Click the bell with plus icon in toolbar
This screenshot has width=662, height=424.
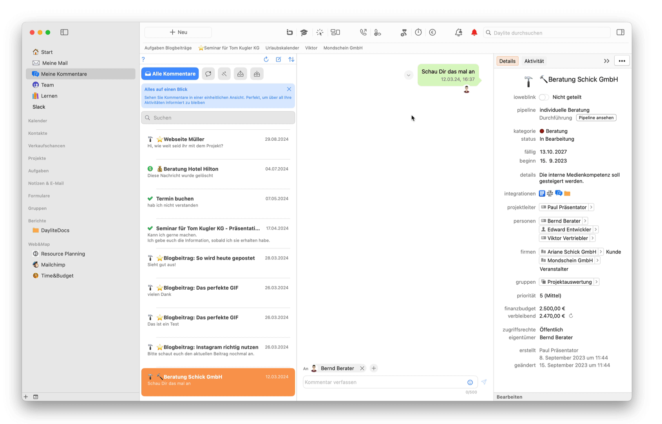tap(458, 33)
